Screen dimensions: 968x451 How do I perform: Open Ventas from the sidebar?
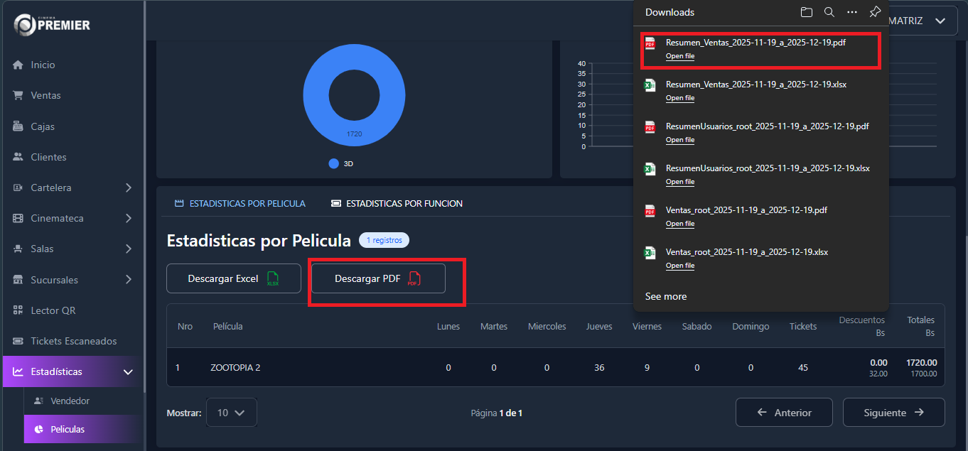tap(45, 95)
